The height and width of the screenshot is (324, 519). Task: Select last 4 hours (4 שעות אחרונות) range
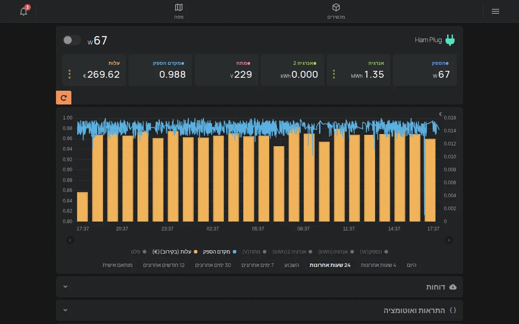coord(378,265)
